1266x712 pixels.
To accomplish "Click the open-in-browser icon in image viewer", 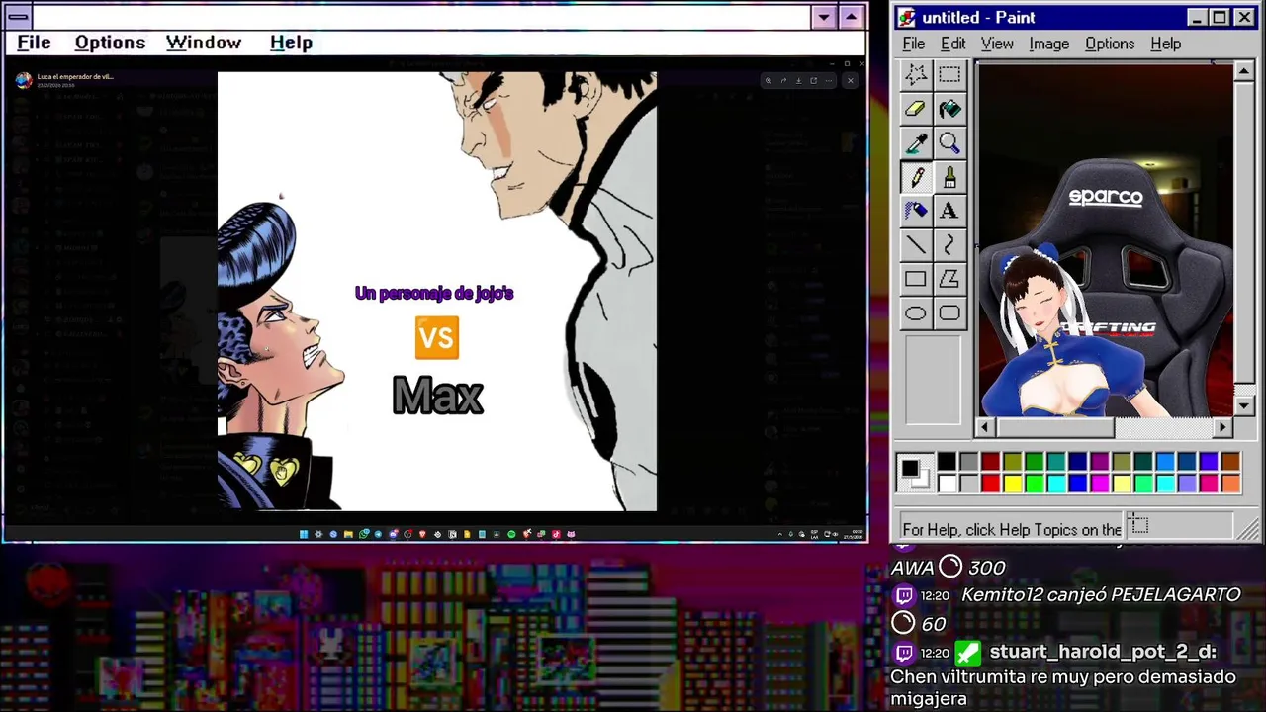I will click(814, 81).
